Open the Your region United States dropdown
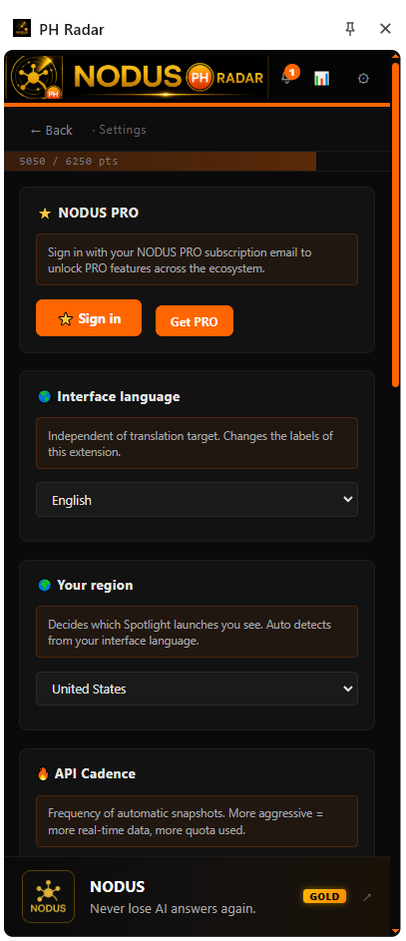 coord(197,689)
